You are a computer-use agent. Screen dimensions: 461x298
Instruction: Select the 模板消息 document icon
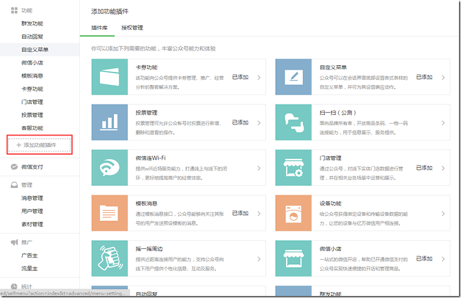(x=109, y=213)
